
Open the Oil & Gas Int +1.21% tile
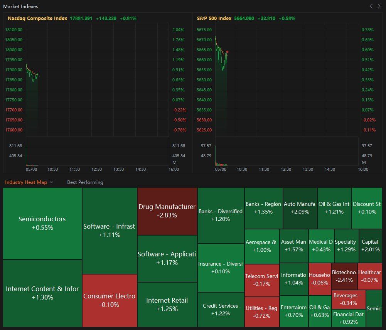coord(334,208)
